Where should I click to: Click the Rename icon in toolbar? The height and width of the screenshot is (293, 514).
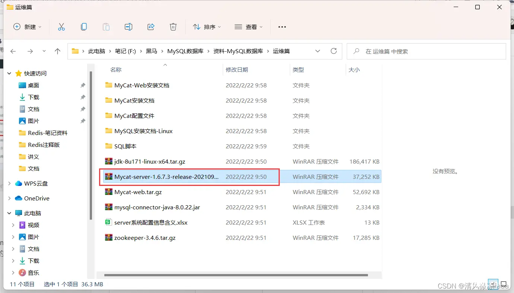[x=128, y=27]
